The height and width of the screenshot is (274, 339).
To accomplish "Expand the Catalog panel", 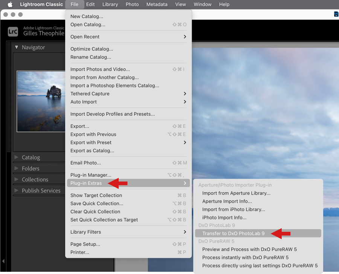I will tap(16, 157).
